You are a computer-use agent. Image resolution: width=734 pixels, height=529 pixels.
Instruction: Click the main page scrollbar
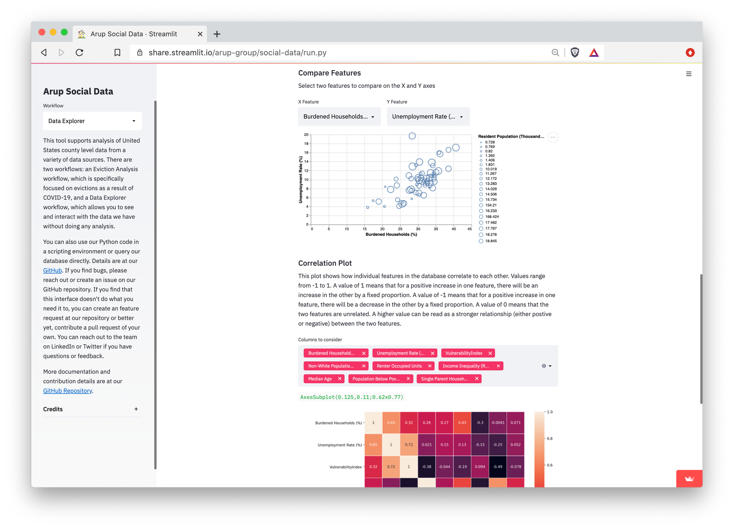click(701, 338)
